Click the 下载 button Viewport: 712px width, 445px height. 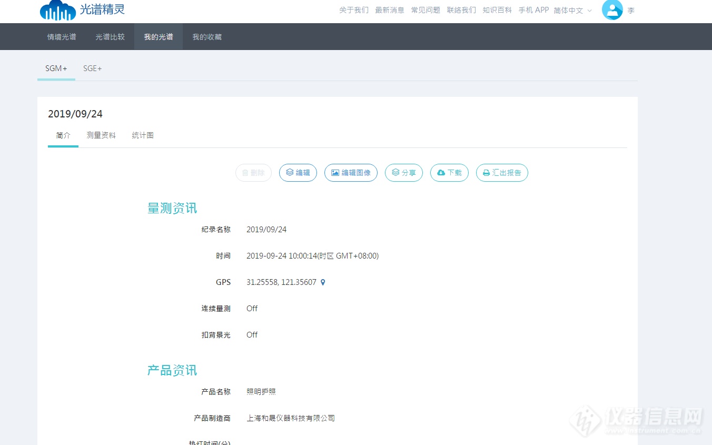449,173
